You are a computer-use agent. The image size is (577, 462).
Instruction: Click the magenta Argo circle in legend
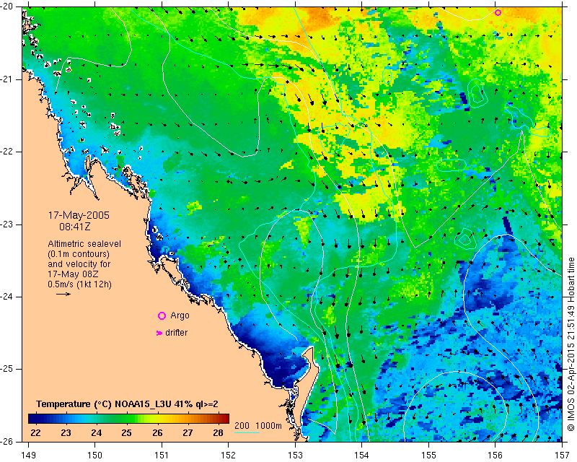click(x=162, y=315)
